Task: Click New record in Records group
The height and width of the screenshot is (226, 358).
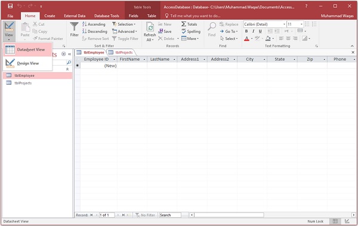Action: coord(165,24)
